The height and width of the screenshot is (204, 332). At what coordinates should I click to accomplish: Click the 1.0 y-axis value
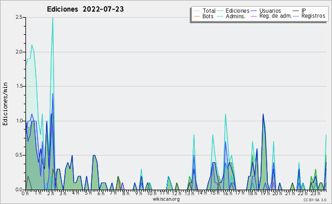(x=19, y=121)
